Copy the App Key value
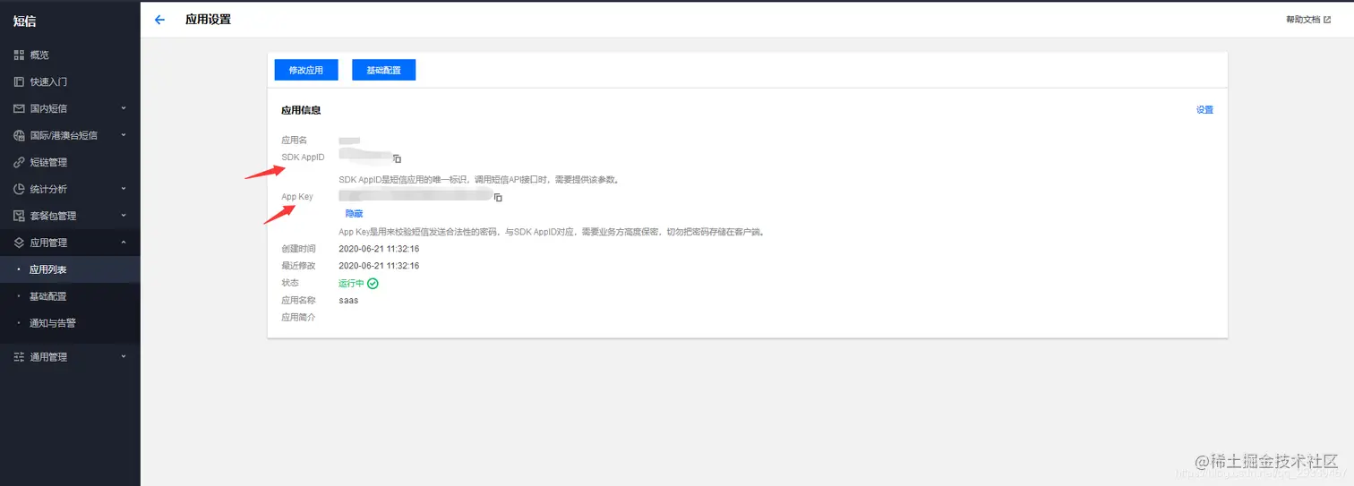This screenshot has height=486, width=1354. (498, 197)
